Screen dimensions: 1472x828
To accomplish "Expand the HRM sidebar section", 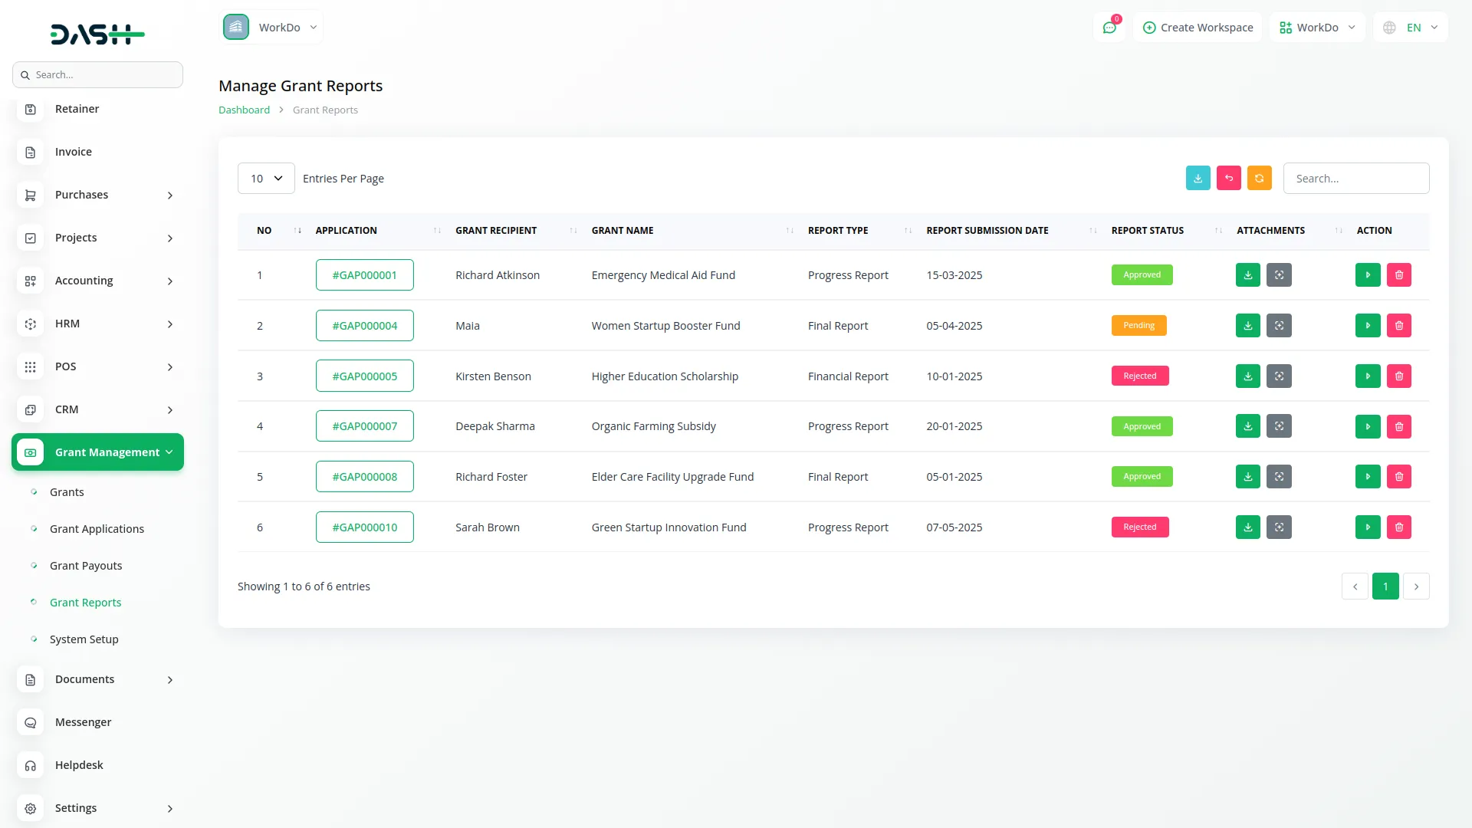I will point(98,323).
